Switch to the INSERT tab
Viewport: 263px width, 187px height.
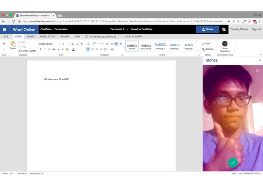click(31, 37)
